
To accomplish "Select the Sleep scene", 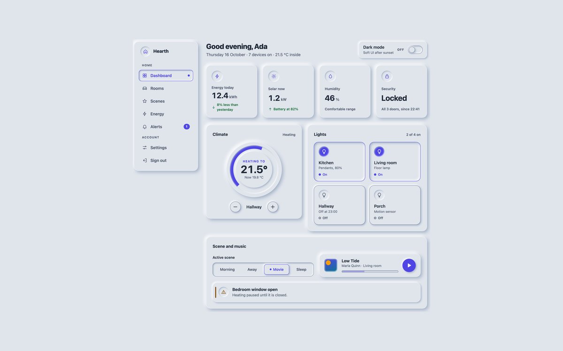I will coord(301,270).
